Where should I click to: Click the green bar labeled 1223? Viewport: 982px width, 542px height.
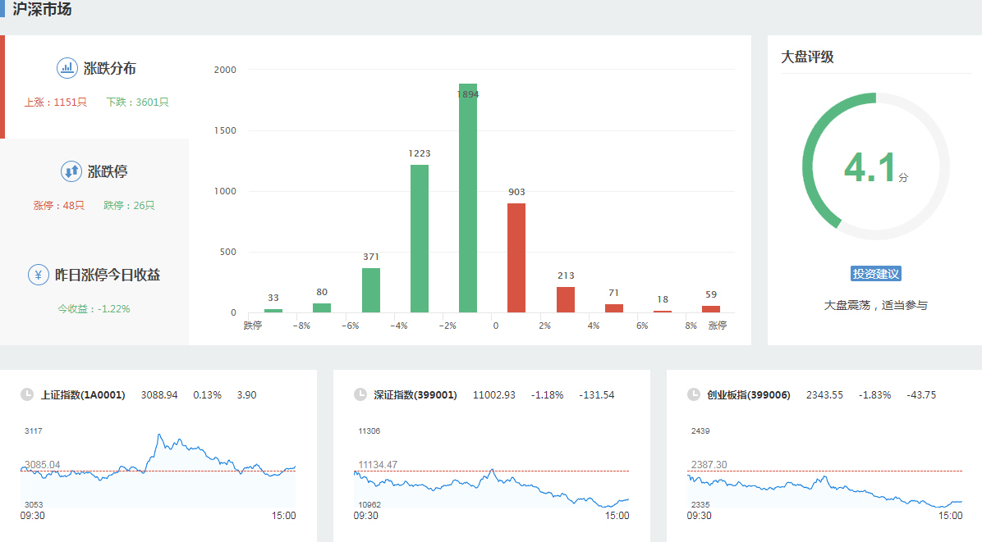point(420,239)
